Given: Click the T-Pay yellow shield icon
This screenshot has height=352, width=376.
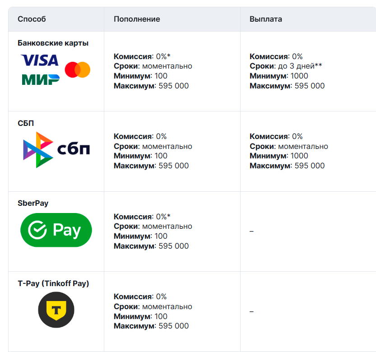Looking at the screenshot, I should [56, 310].
